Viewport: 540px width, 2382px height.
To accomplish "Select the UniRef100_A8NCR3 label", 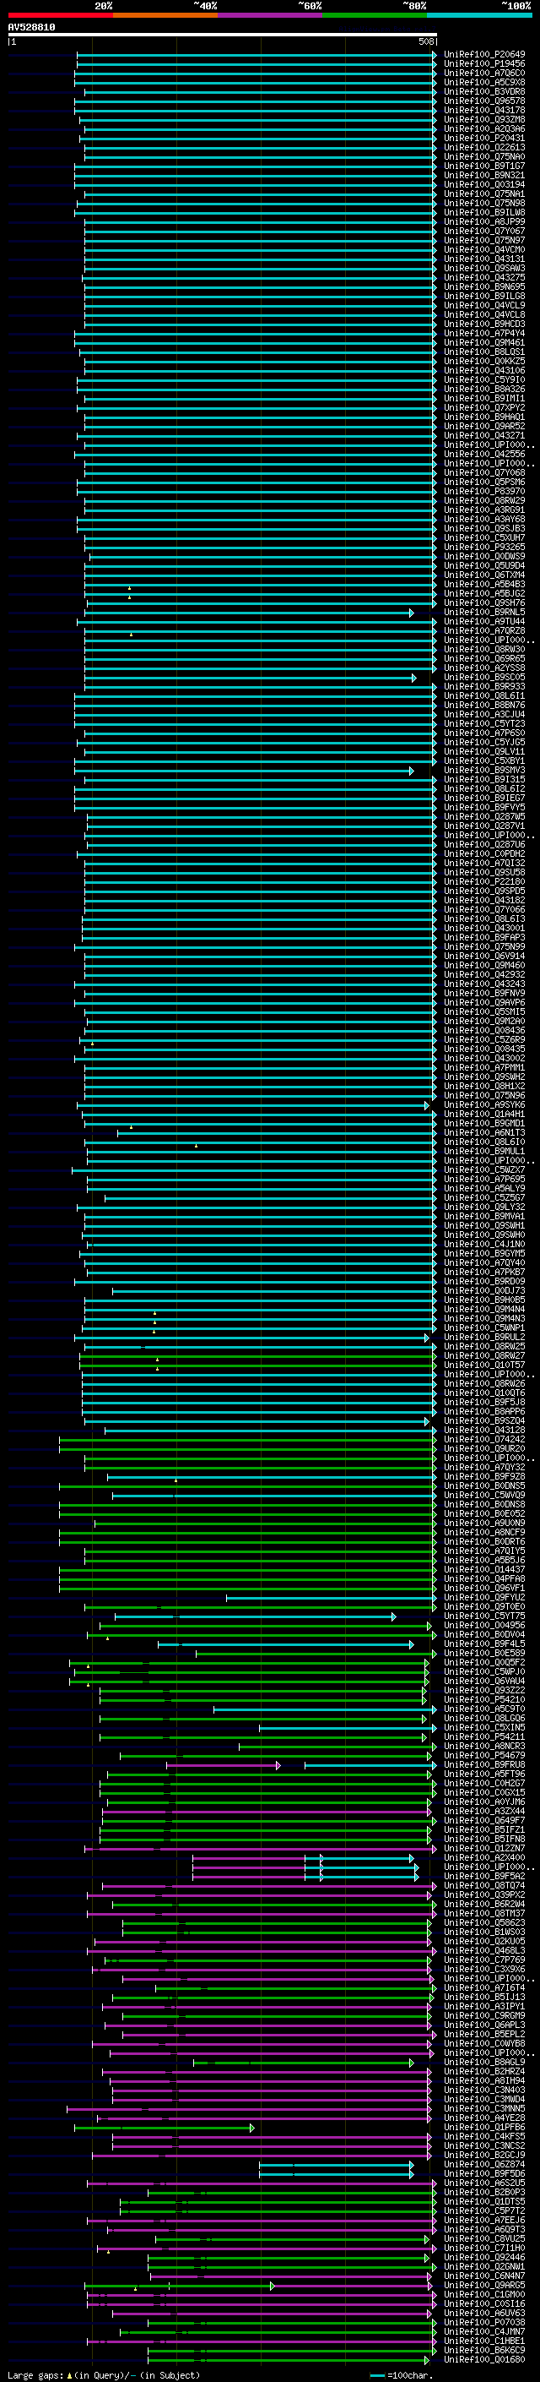I will pyautogui.click(x=484, y=1746).
